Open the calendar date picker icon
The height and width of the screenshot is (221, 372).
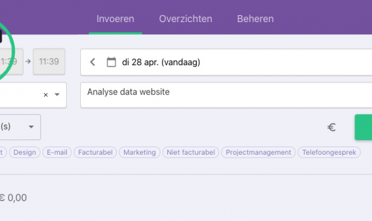click(x=111, y=62)
